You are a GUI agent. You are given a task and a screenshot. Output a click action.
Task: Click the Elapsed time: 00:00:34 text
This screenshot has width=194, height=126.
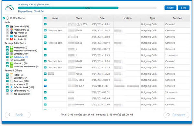[x=31, y=11]
